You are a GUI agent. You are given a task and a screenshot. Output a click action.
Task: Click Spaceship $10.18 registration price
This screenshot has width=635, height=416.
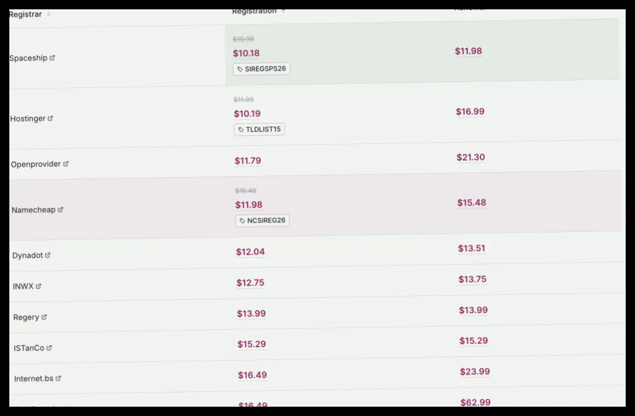[x=246, y=53]
